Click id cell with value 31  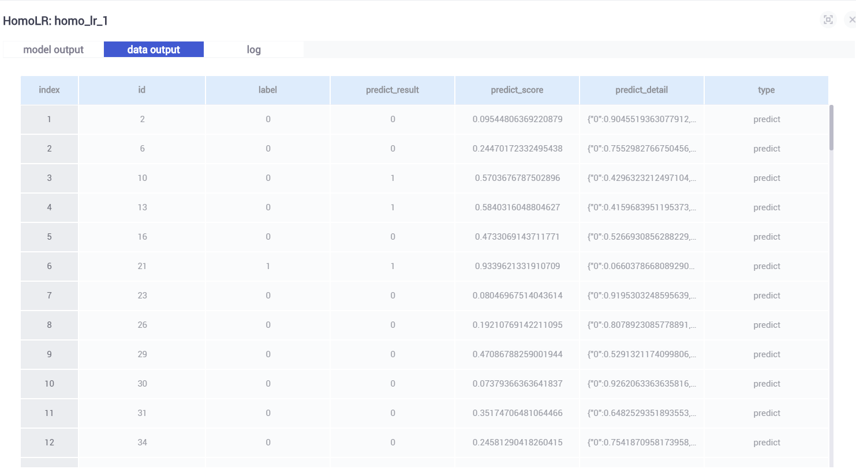142,413
